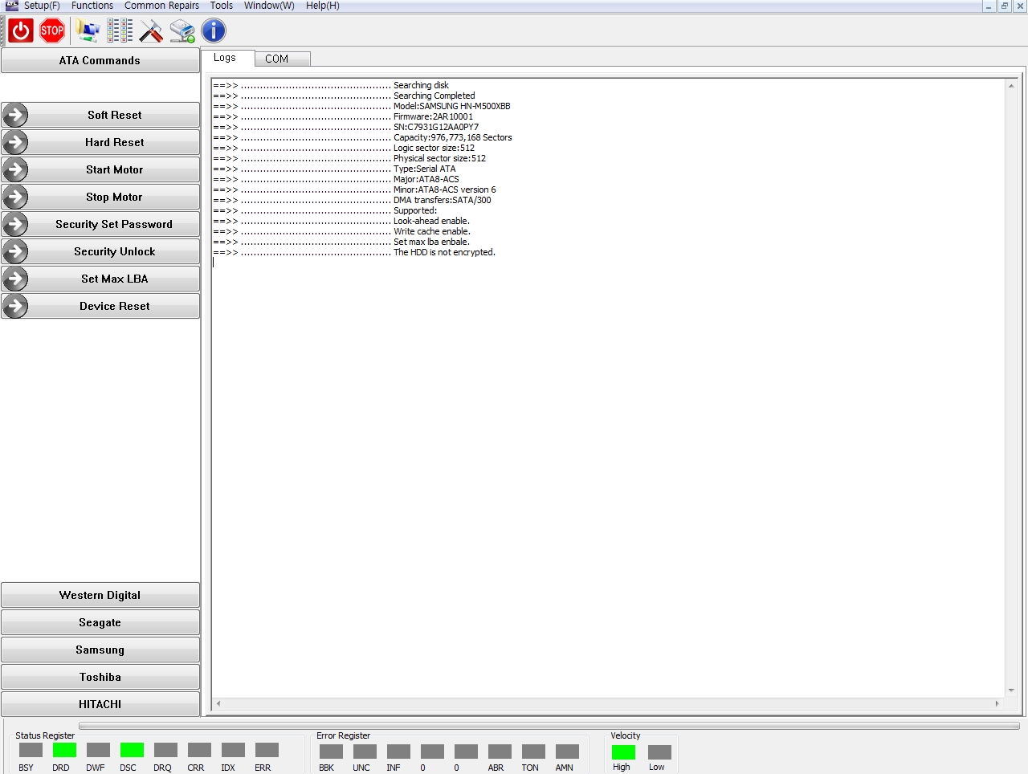The width and height of the screenshot is (1028, 774).
Task: Click the BSY status indicator
Action: click(x=31, y=750)
